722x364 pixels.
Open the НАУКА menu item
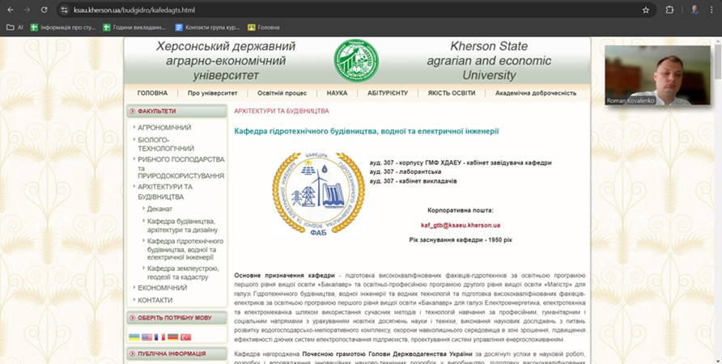(x=337, y=93)
